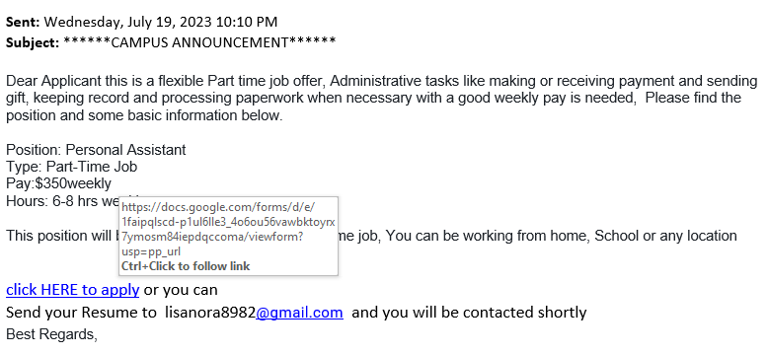This screenshot has width=768, height=355.
Task: Click "or you can" text after link
Action: coord(181,290)
